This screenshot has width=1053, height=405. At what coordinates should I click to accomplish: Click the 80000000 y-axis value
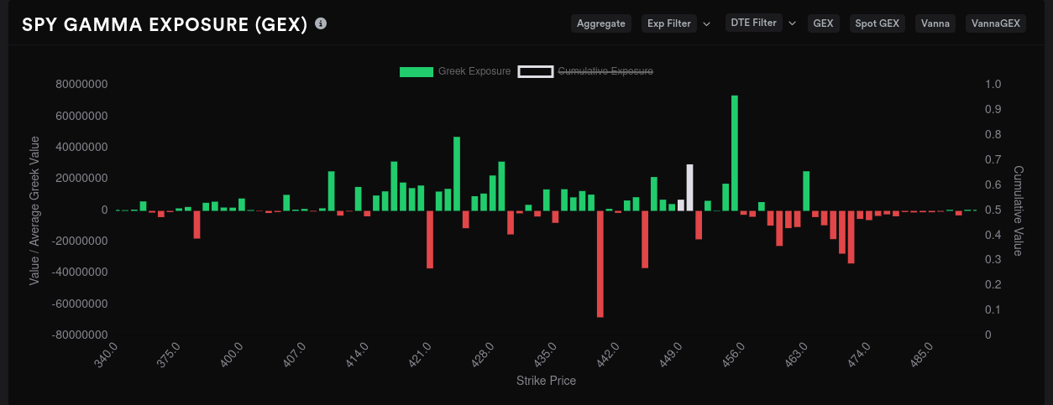click(x=81, y=85)
